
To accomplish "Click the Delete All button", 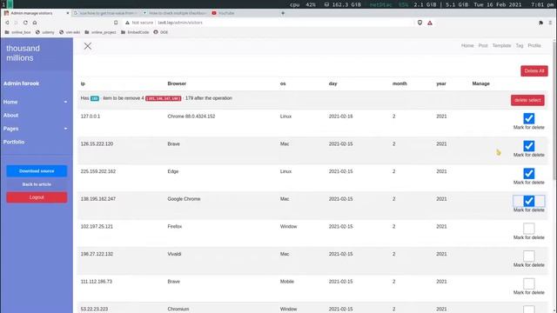I will coord(534,71).
